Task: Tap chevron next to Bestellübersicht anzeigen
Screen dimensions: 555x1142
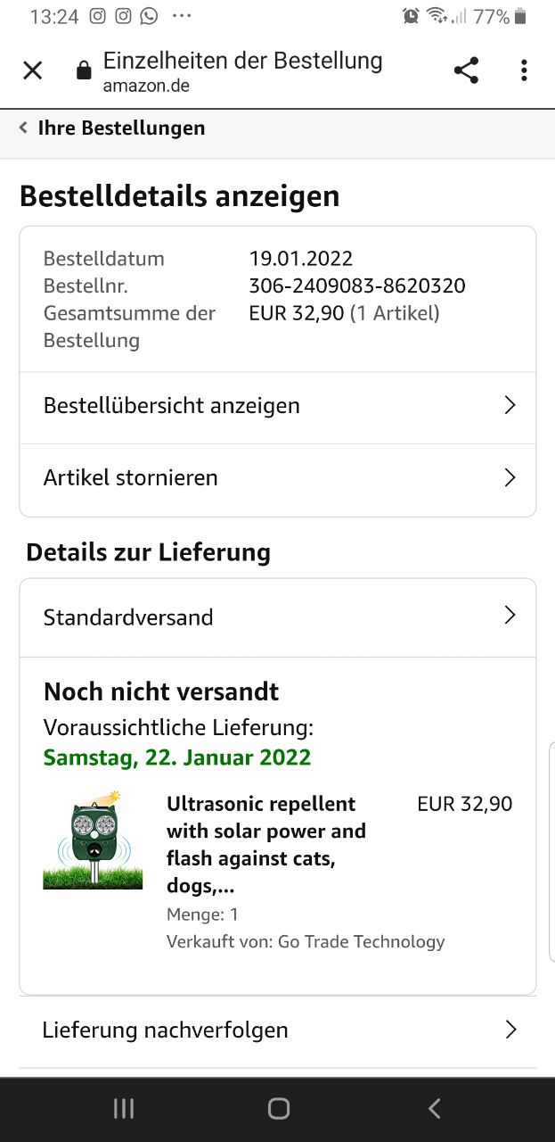Action: coord(510,405)
